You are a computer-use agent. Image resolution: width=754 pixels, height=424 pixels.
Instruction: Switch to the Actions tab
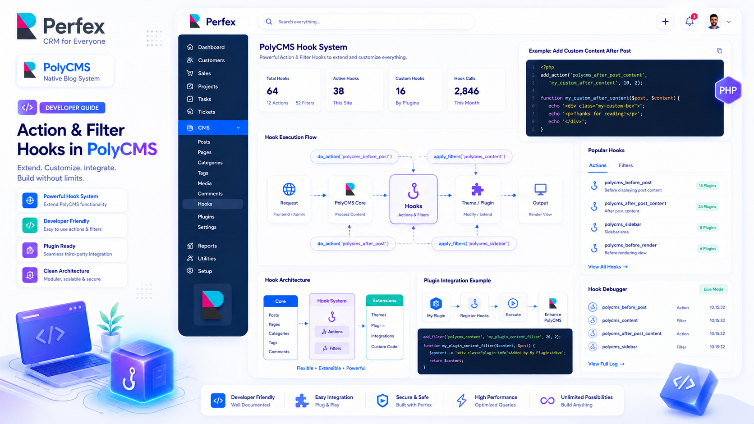point(598,166)
